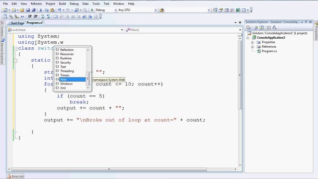Screen dimensions: 318x179
Task: Select Reflection in the IntelliSense list
Action: pos(71,50)
